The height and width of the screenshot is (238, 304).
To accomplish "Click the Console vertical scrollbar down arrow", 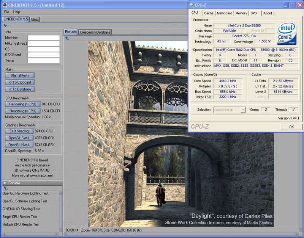I will [x=61, y=230].
